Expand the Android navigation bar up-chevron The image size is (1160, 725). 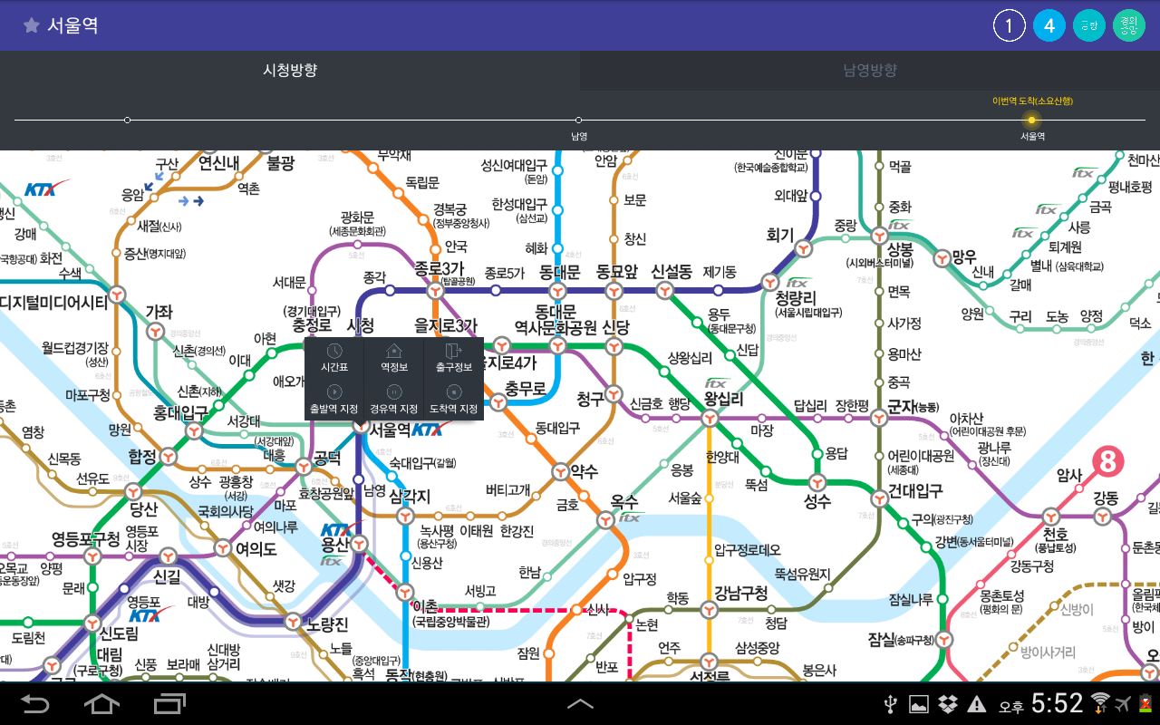[x=580, y=703]
